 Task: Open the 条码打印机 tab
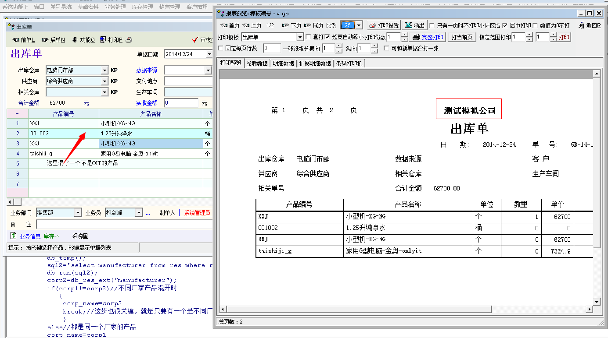tap(349, 63)
